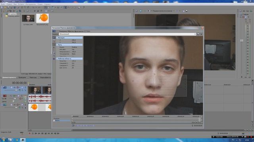This screenshot has height=142, width=254.
Task: Solo the first video track
Action: (25, 88)
